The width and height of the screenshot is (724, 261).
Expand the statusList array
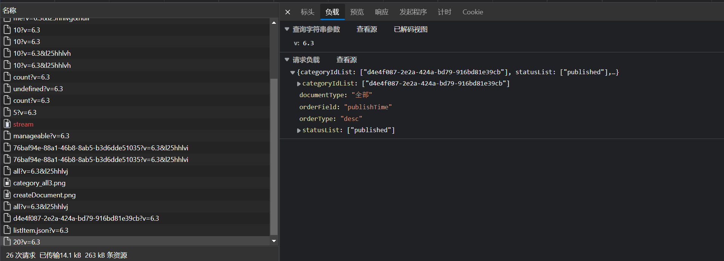point(299,130)
